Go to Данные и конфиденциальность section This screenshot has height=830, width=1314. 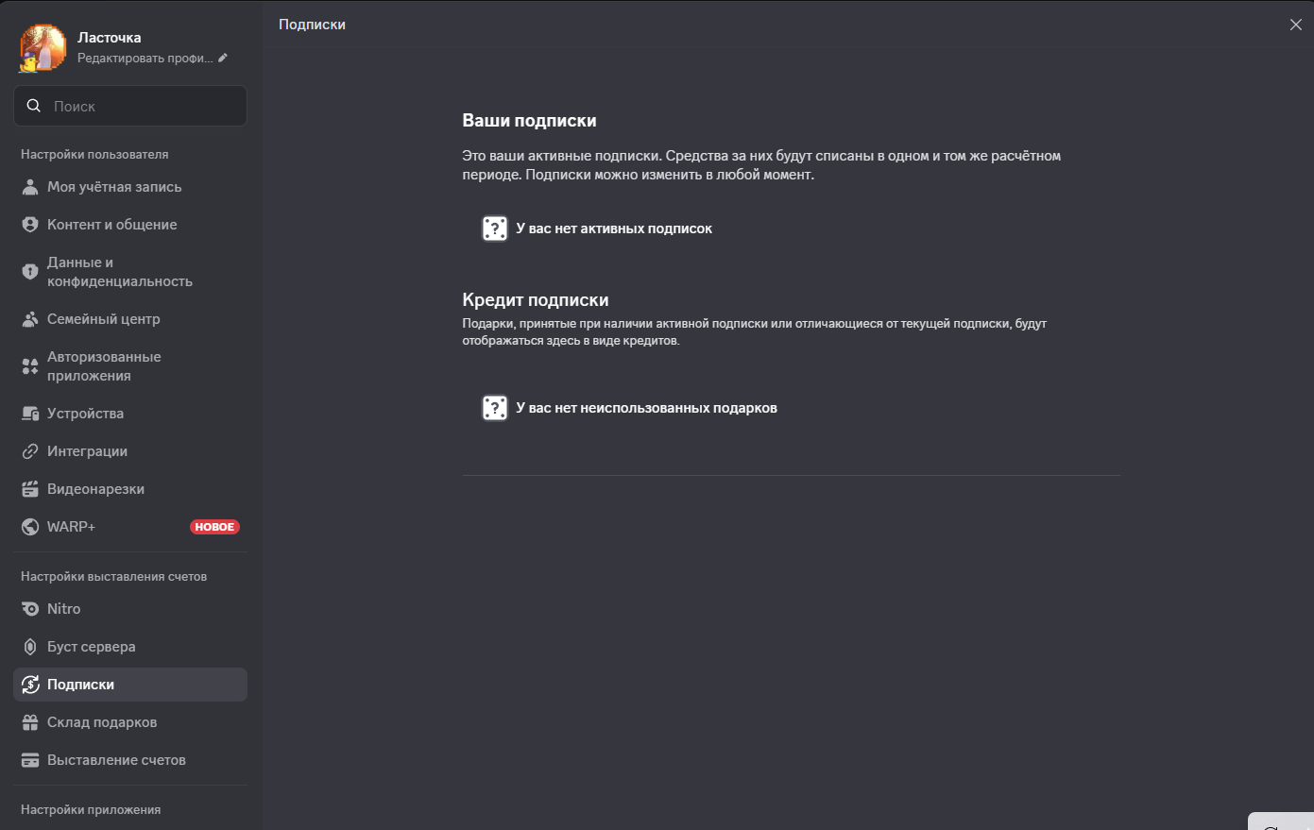(119, 272)
